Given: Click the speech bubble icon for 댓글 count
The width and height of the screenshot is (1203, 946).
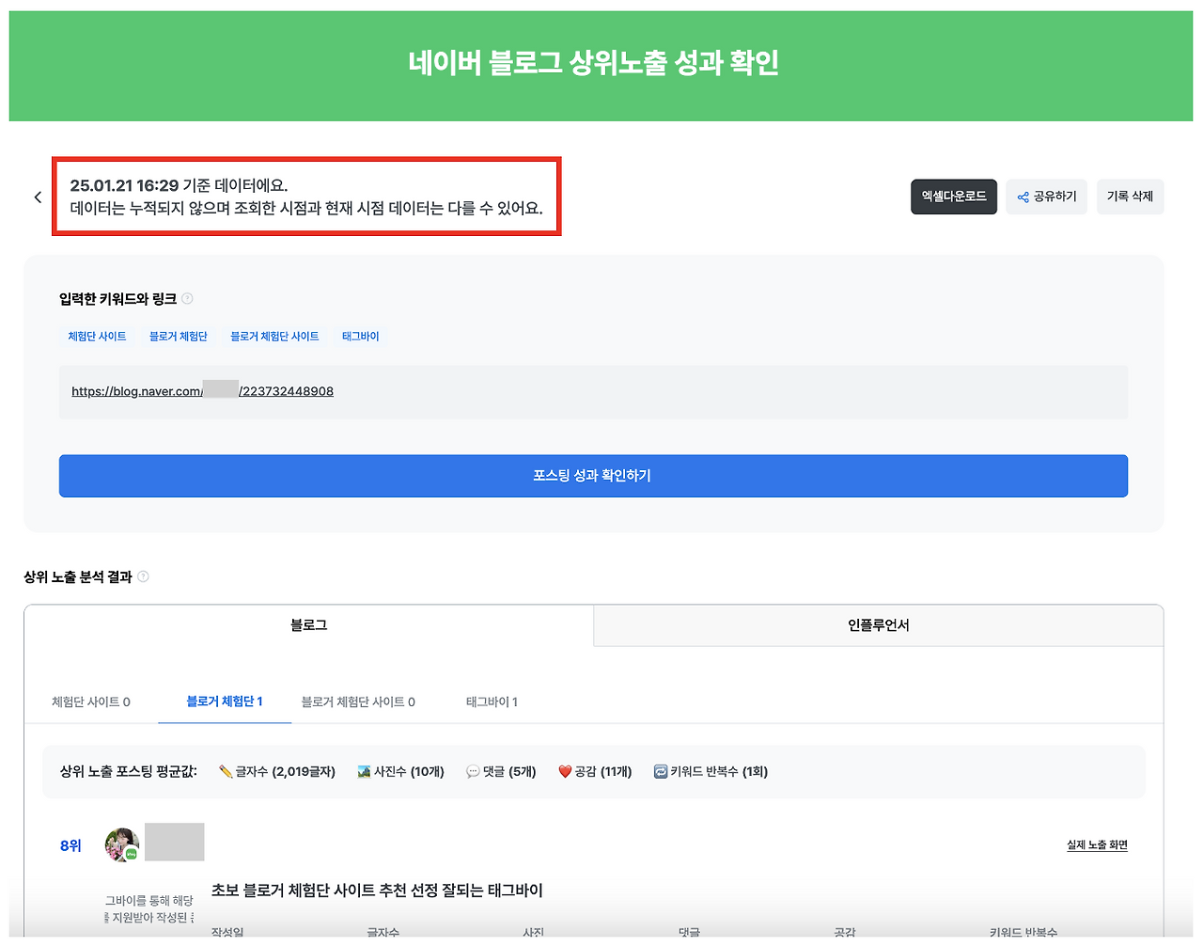Looking at the screenshot, I should click(x=475, y=771).
